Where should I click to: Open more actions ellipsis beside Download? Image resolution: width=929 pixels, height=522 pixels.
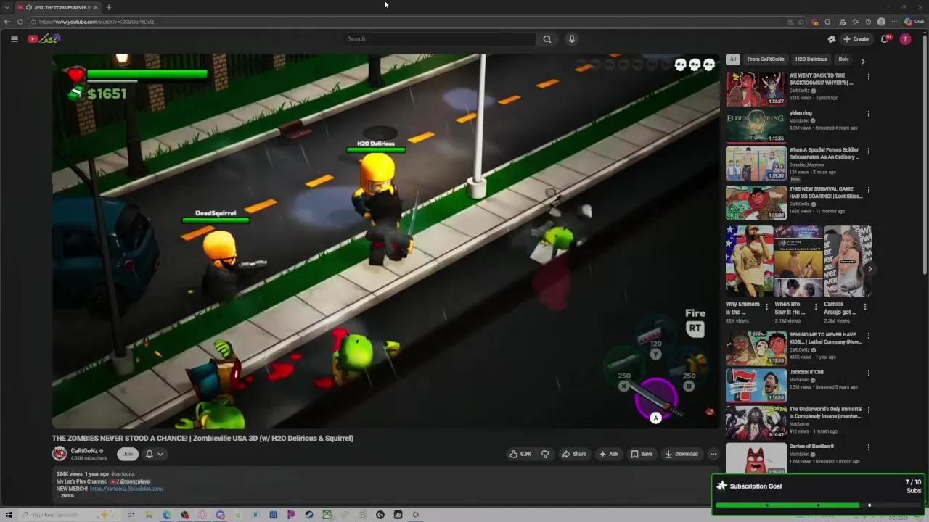pos(713,454)
